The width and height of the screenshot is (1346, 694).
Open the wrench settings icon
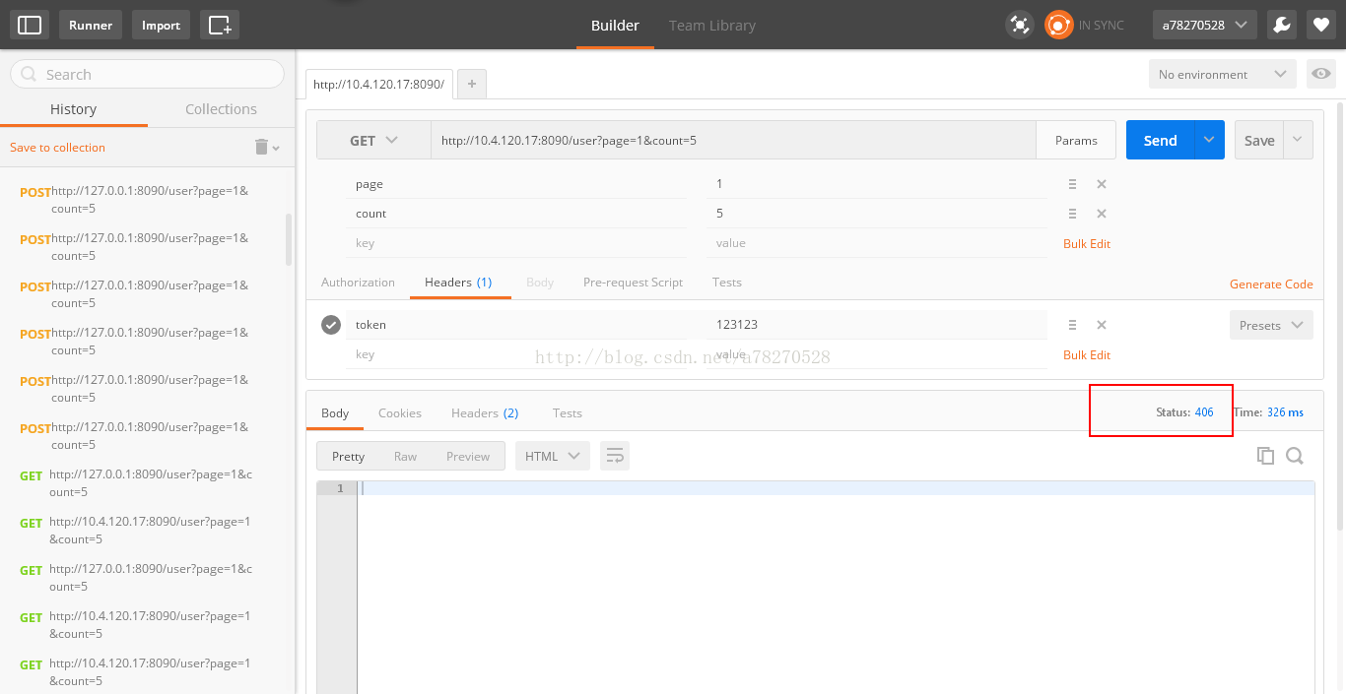(x=1281, y=25)
